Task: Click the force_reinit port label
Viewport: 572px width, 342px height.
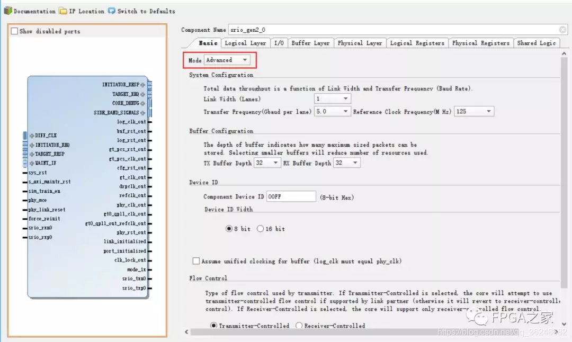Action: point(44,219)
